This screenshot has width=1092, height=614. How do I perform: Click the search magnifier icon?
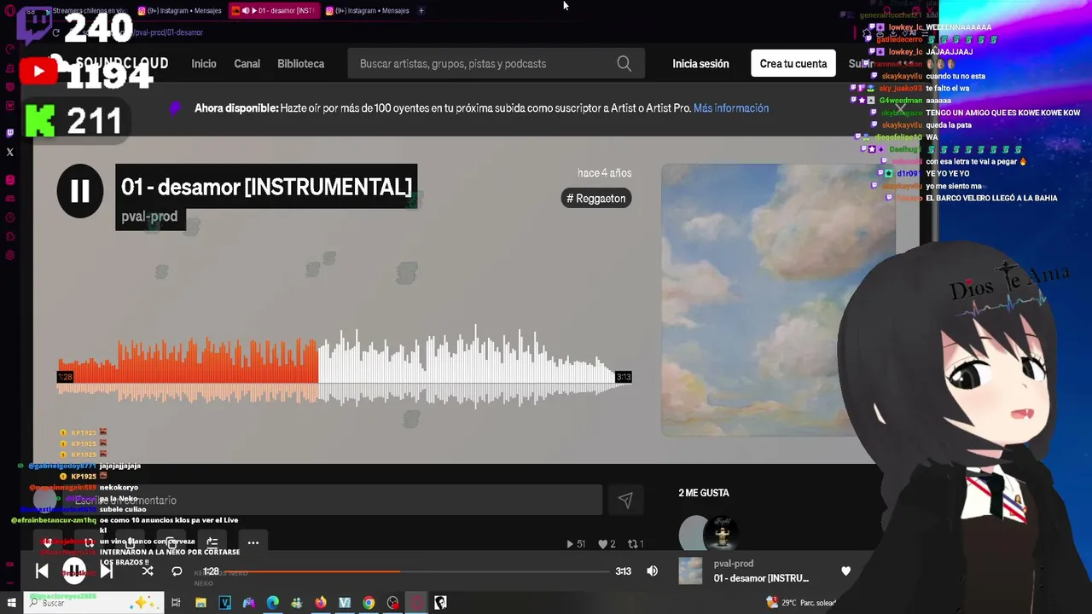(x=624, y=64)
